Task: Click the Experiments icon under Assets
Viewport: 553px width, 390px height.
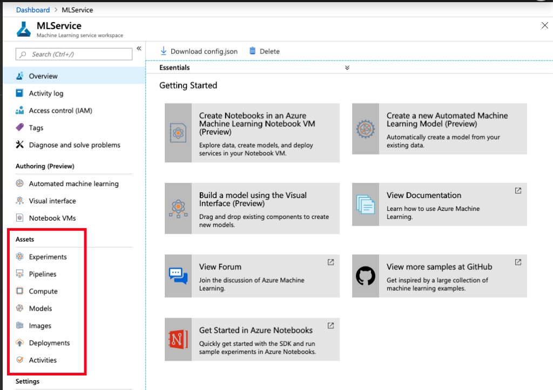Action: pyautogui.click(x=20, y=256)
